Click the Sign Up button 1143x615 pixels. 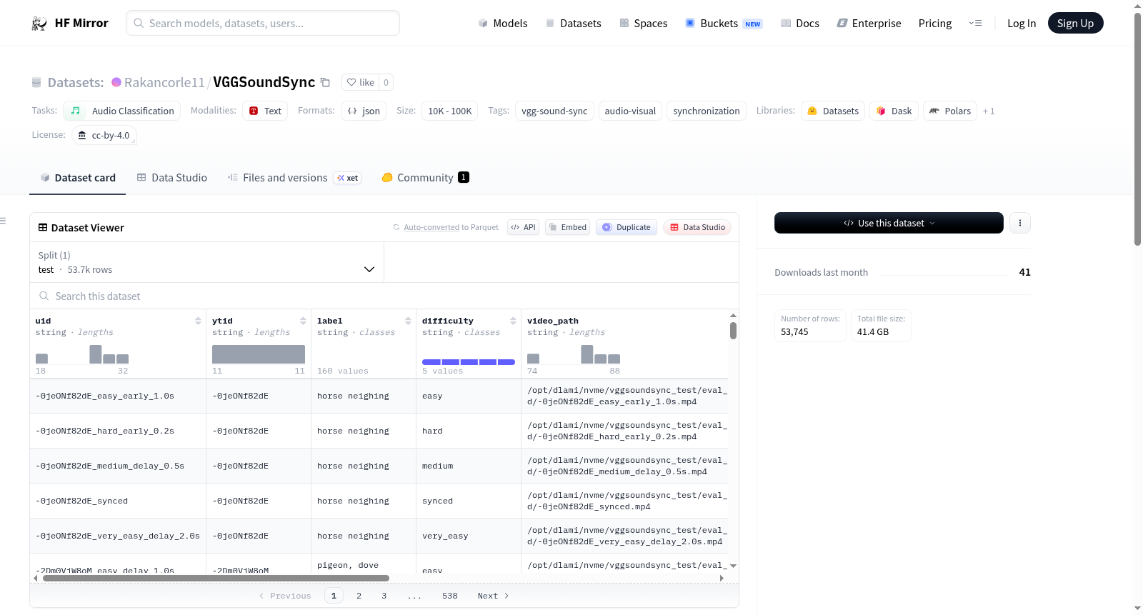(x=1075, y=23)
